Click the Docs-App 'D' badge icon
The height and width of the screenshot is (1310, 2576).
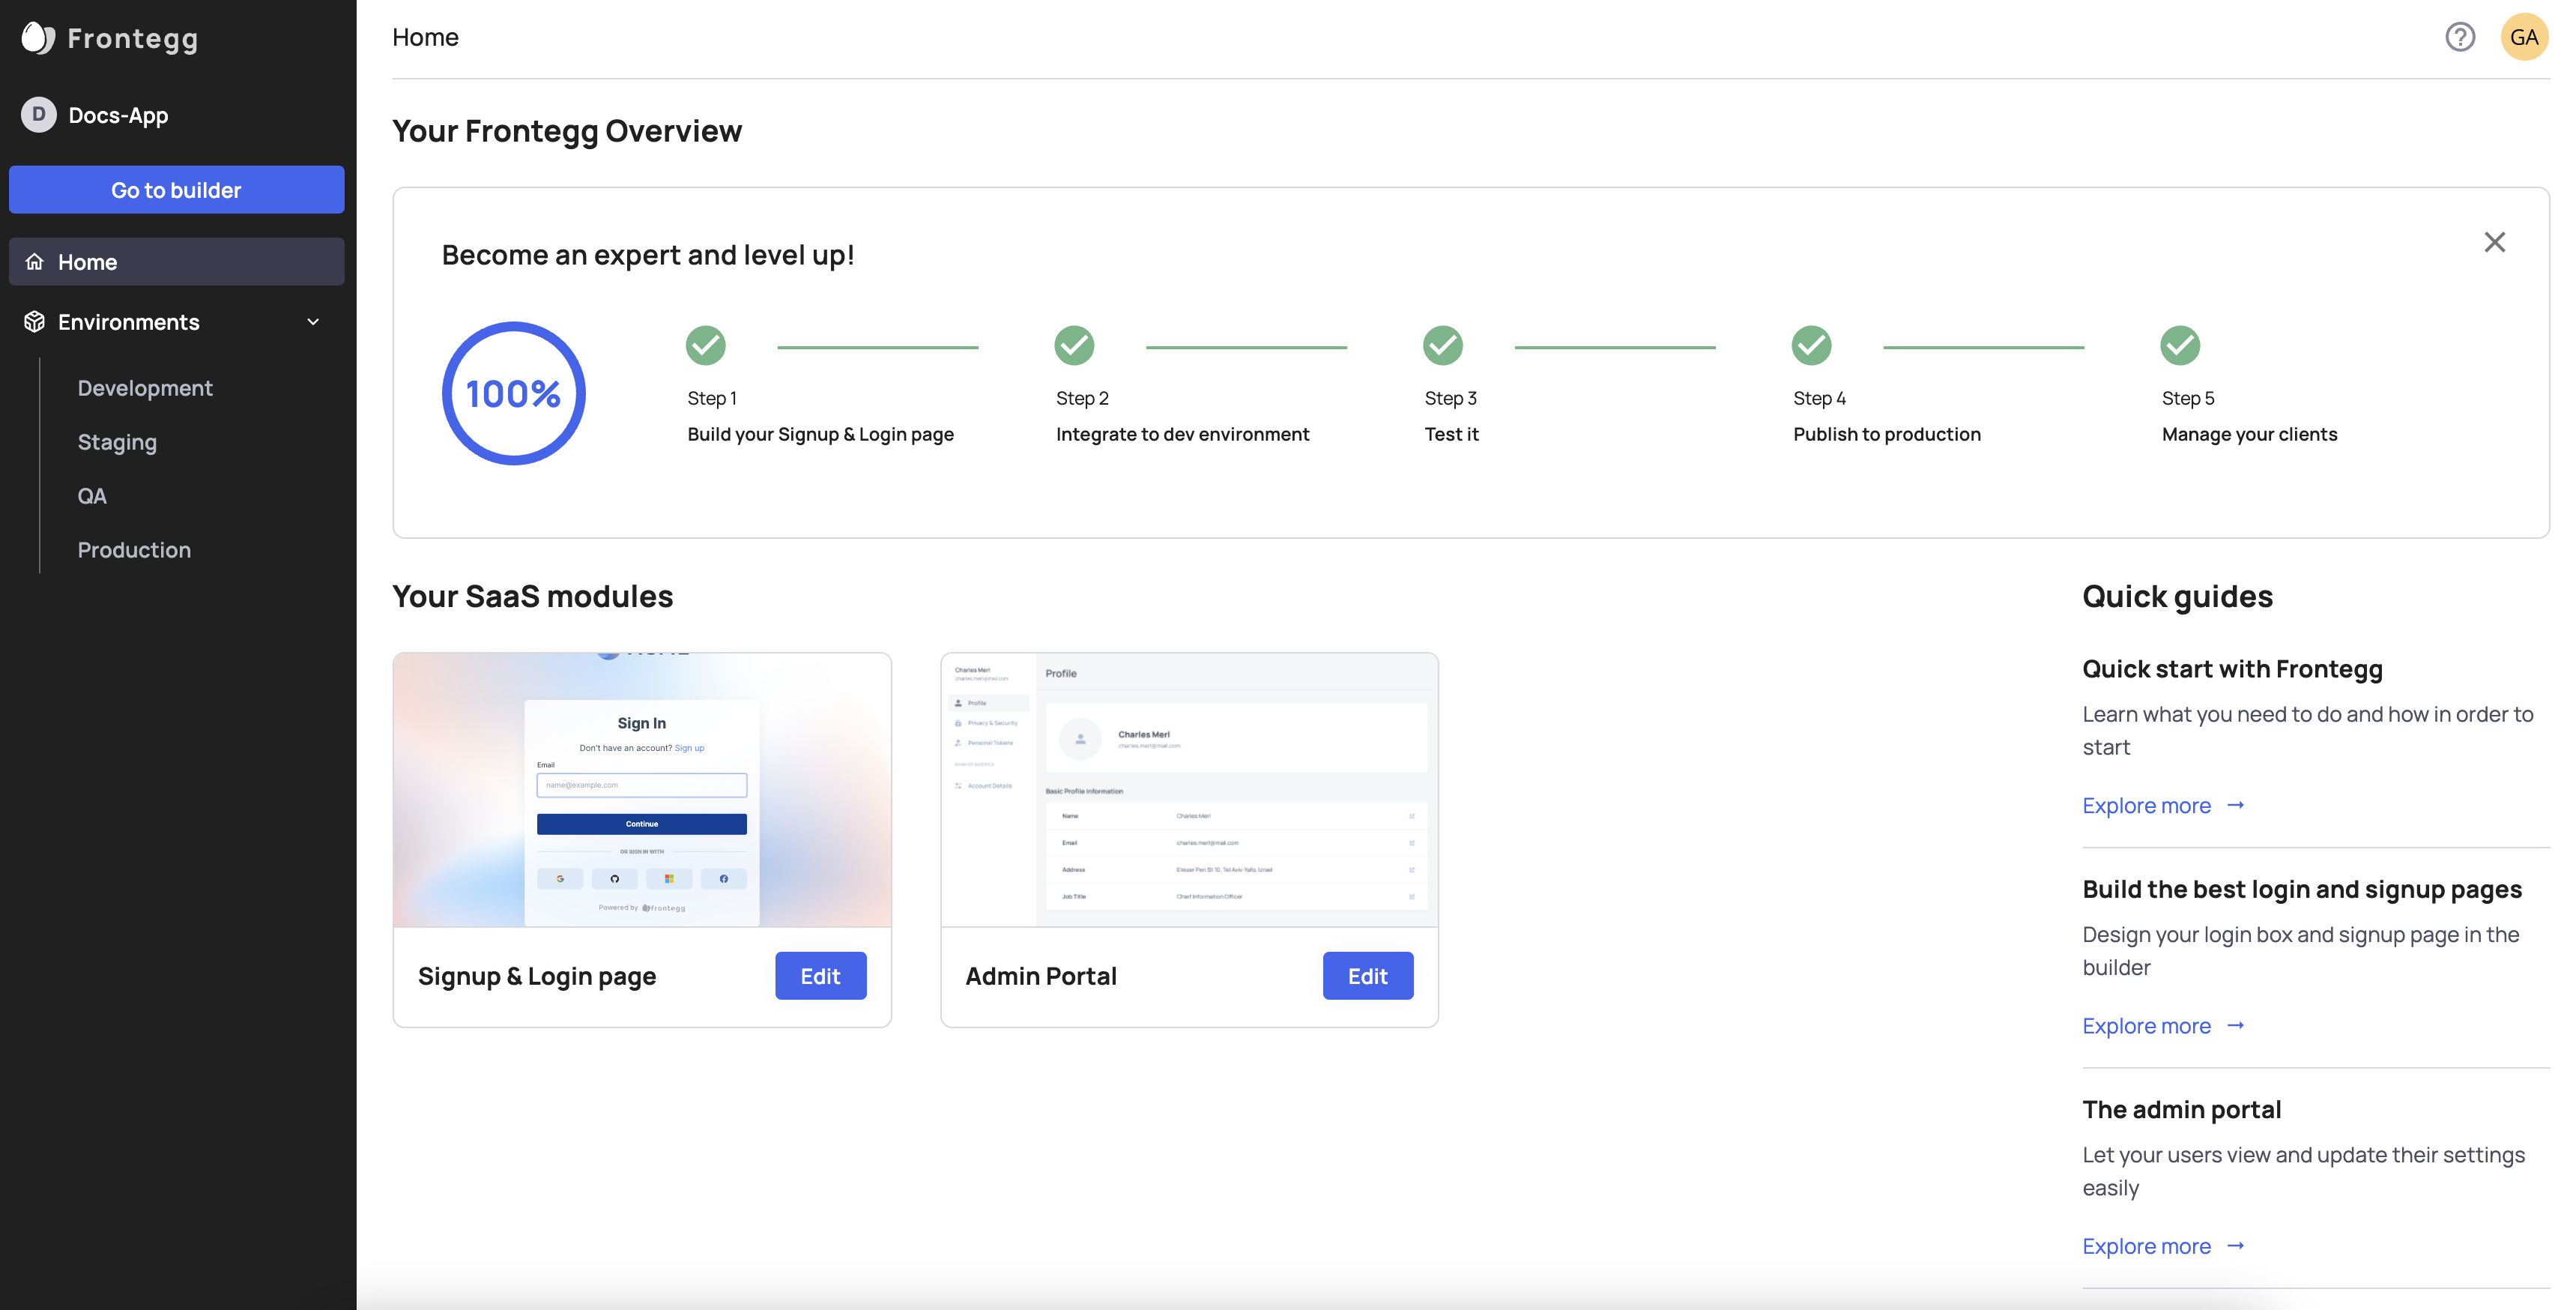[38, 115]
